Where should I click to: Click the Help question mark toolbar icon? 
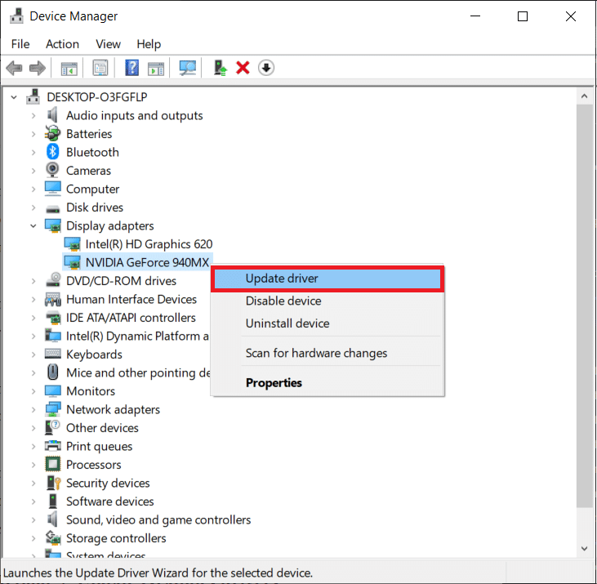[131, 68]
